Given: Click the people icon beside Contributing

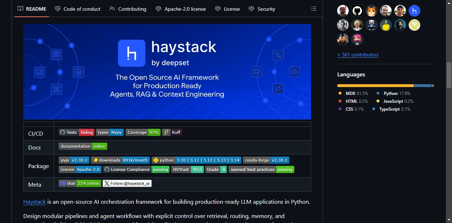Looking at the screenshot, I should (x=112, y=9).
